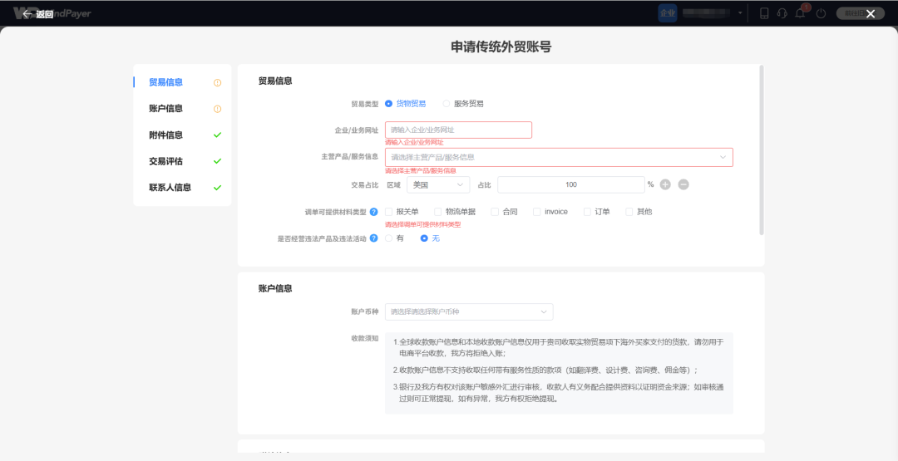Check the 其他 checkbox
Image resolution: width=898 pixels, height=461 pixels.
point(629,212)
